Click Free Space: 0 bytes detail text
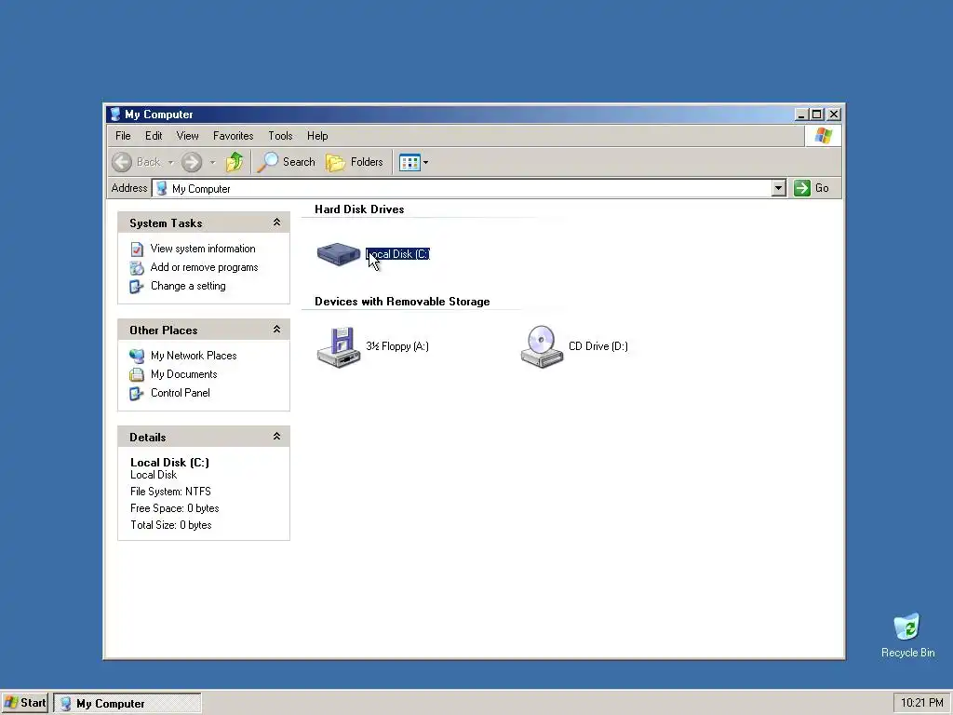953x715 pixels. pos(174,508)
